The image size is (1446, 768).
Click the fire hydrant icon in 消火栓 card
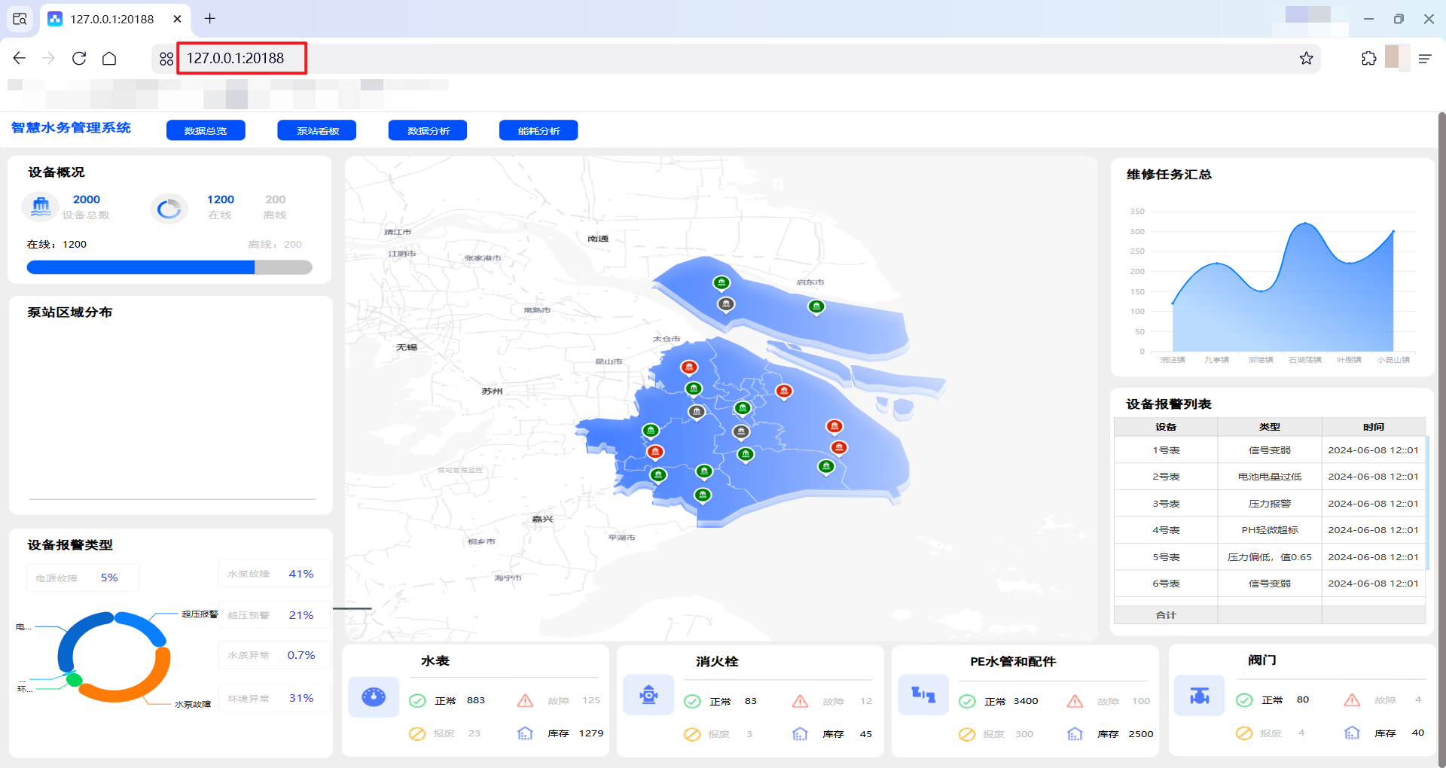click(x=648, y=695)
